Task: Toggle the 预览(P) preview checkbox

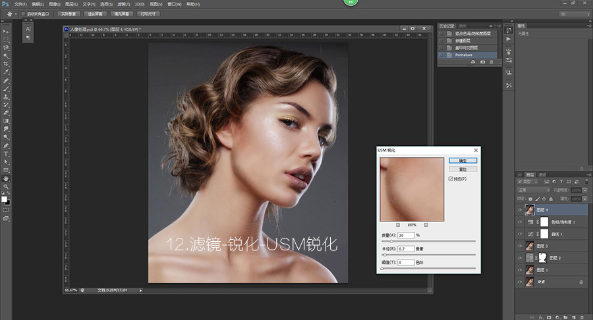Action: click(x=451, y=178)
